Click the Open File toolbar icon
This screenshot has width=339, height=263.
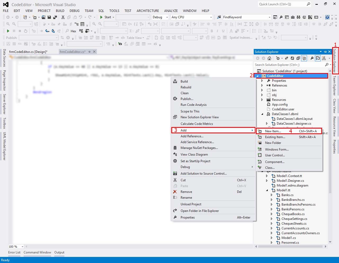click(43, 17)
